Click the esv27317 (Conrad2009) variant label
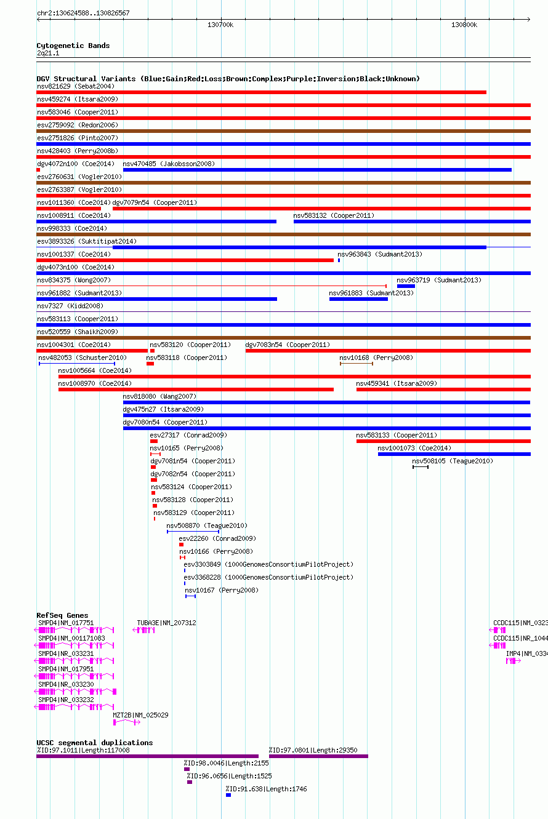The width and height of the screenshot is (548, 819). [188, 435]
